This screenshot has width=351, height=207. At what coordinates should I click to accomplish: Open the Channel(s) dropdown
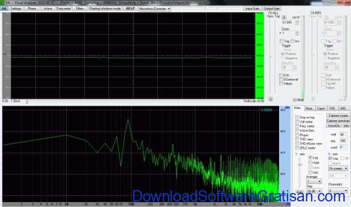click(x=338, y=190)
